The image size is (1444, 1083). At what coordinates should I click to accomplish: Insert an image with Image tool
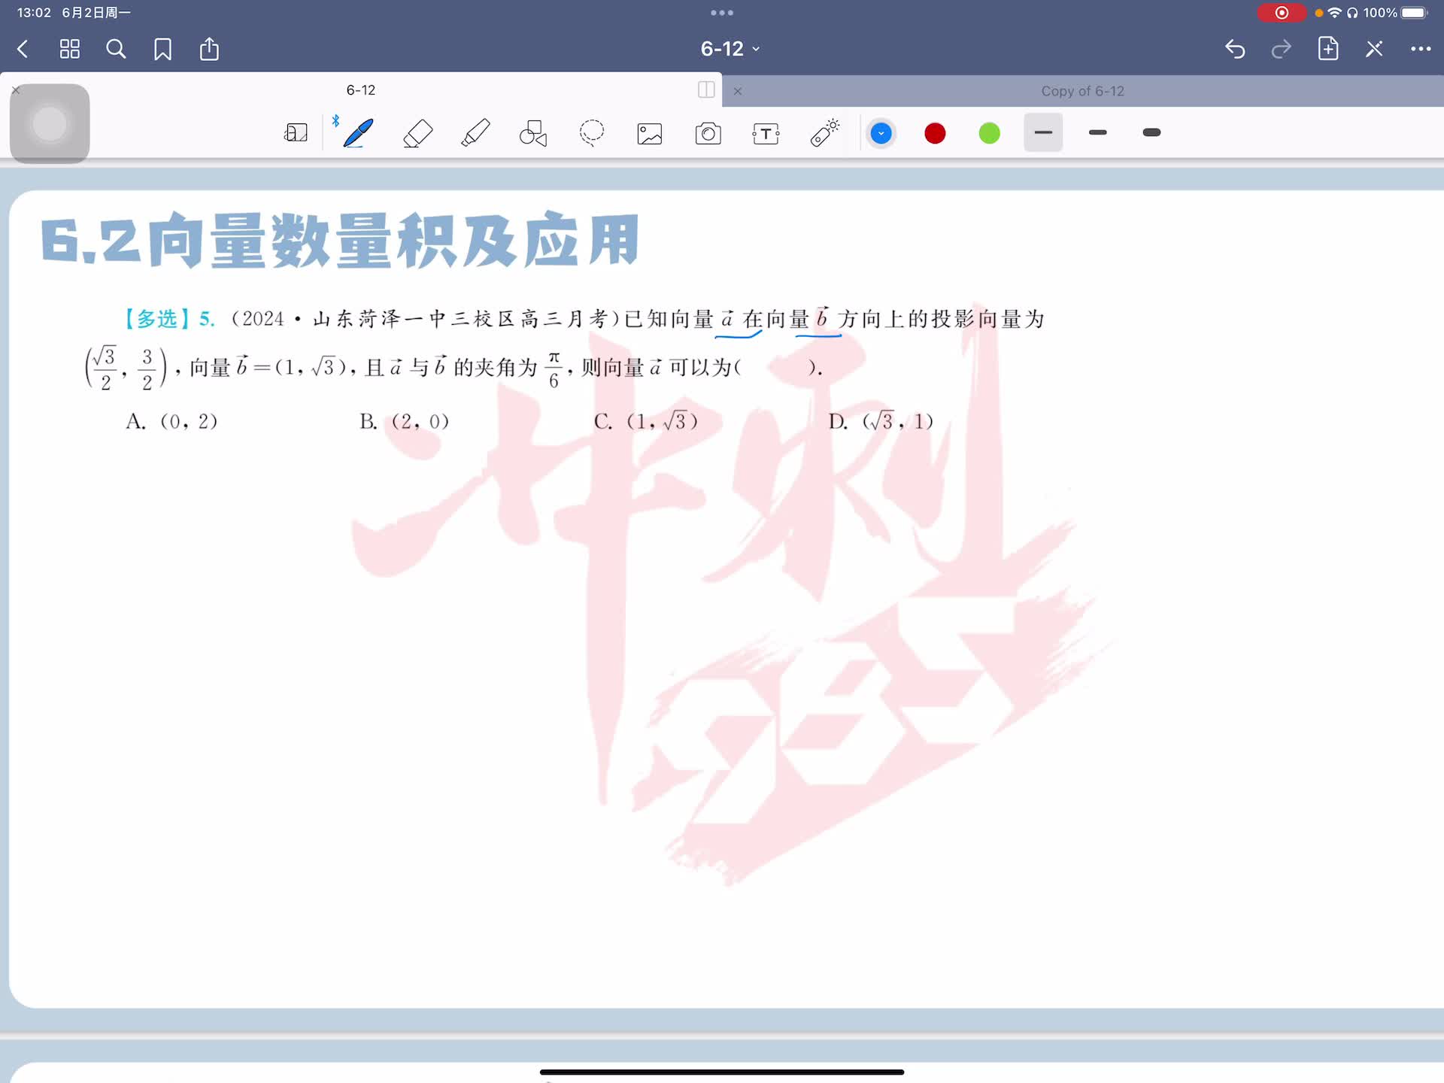(650, 134)
